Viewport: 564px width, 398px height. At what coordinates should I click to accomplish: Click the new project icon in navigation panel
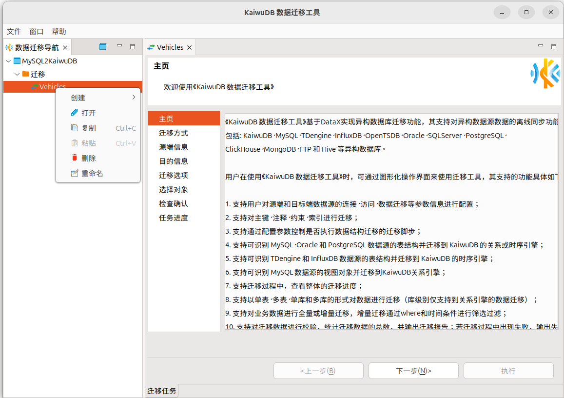coord(102,47)
